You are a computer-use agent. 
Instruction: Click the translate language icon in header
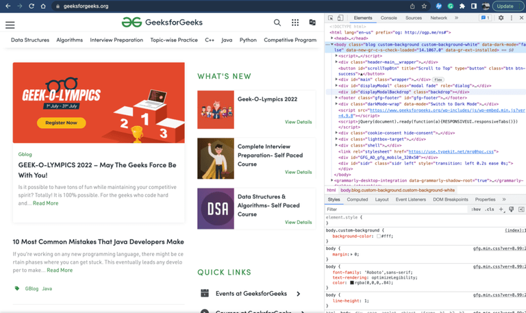click(x=312, y=23)
